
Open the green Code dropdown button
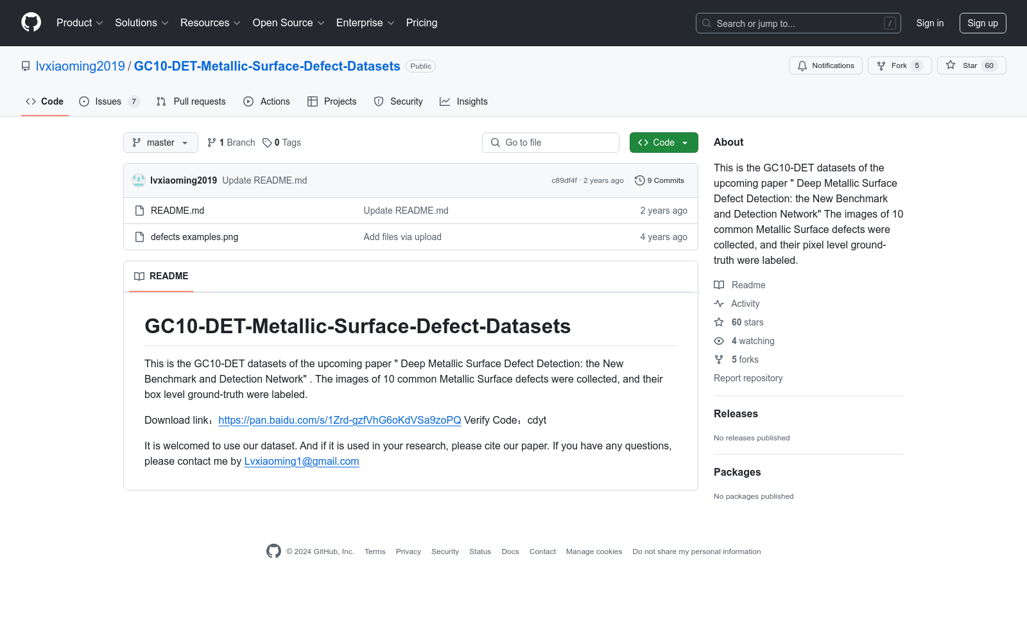(664, 143)
